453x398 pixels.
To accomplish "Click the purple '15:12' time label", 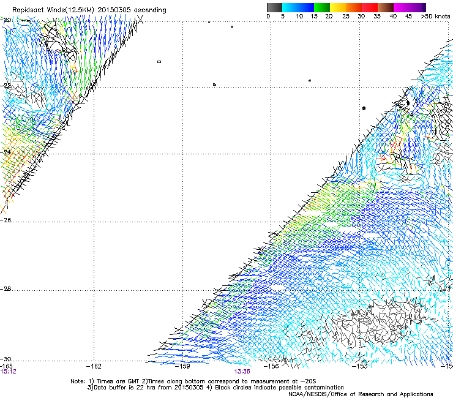I will [x=9, y=372].
